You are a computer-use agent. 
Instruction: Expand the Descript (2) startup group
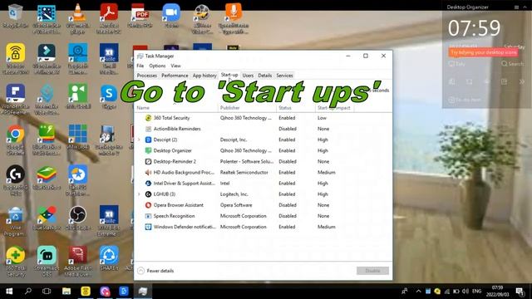139,140
